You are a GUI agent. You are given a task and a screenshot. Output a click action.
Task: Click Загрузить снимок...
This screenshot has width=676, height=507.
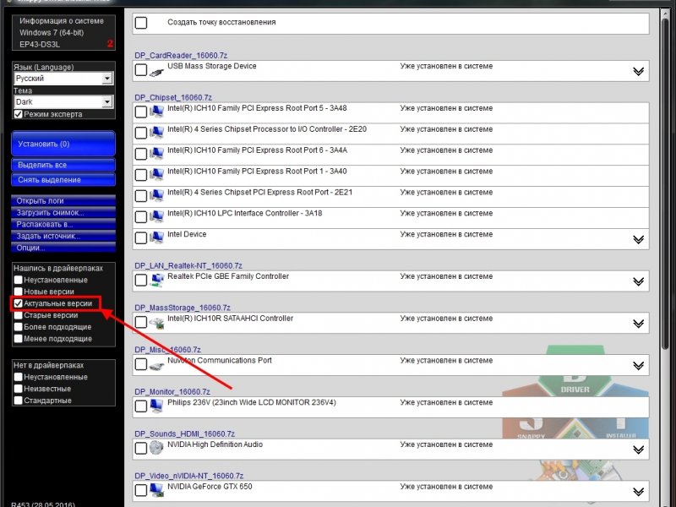pyautogui.click(x=63, y=213)
